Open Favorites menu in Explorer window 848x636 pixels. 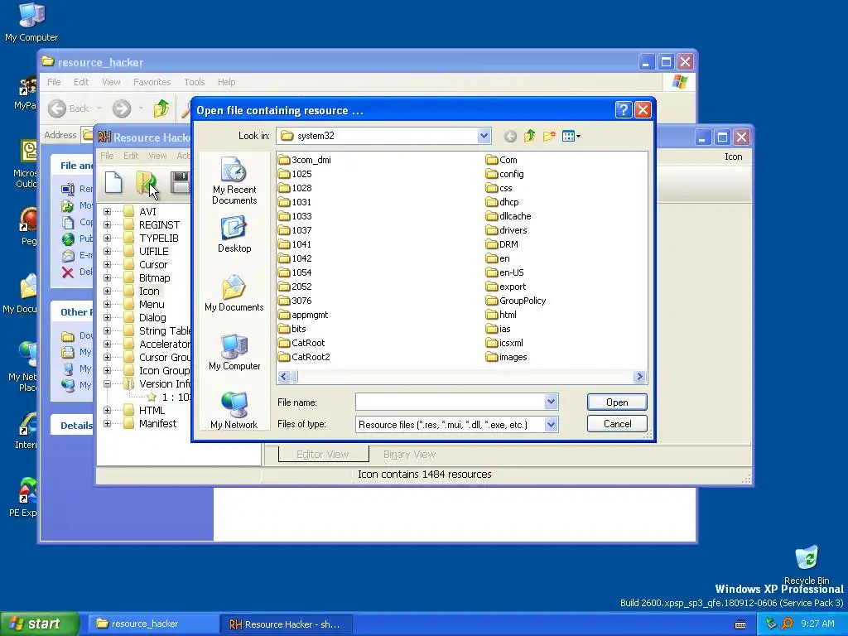(x=152, y=82)
